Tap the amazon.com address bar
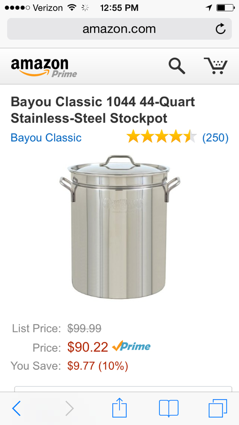This screenshot has width=239, height=425. [x=119, y=29]
